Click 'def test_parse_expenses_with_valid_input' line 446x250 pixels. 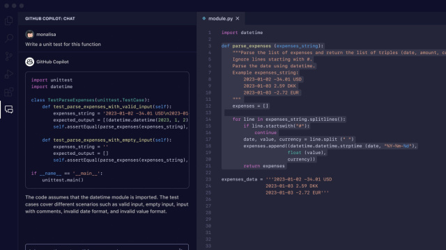coord(107,106)
